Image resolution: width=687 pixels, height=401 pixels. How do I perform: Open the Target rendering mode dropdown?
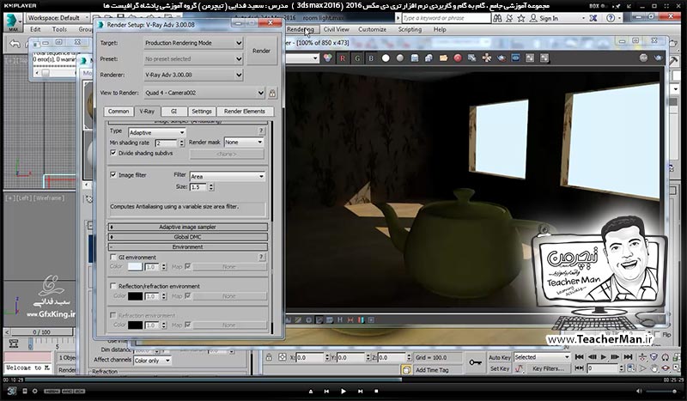[x=193, y=43]
